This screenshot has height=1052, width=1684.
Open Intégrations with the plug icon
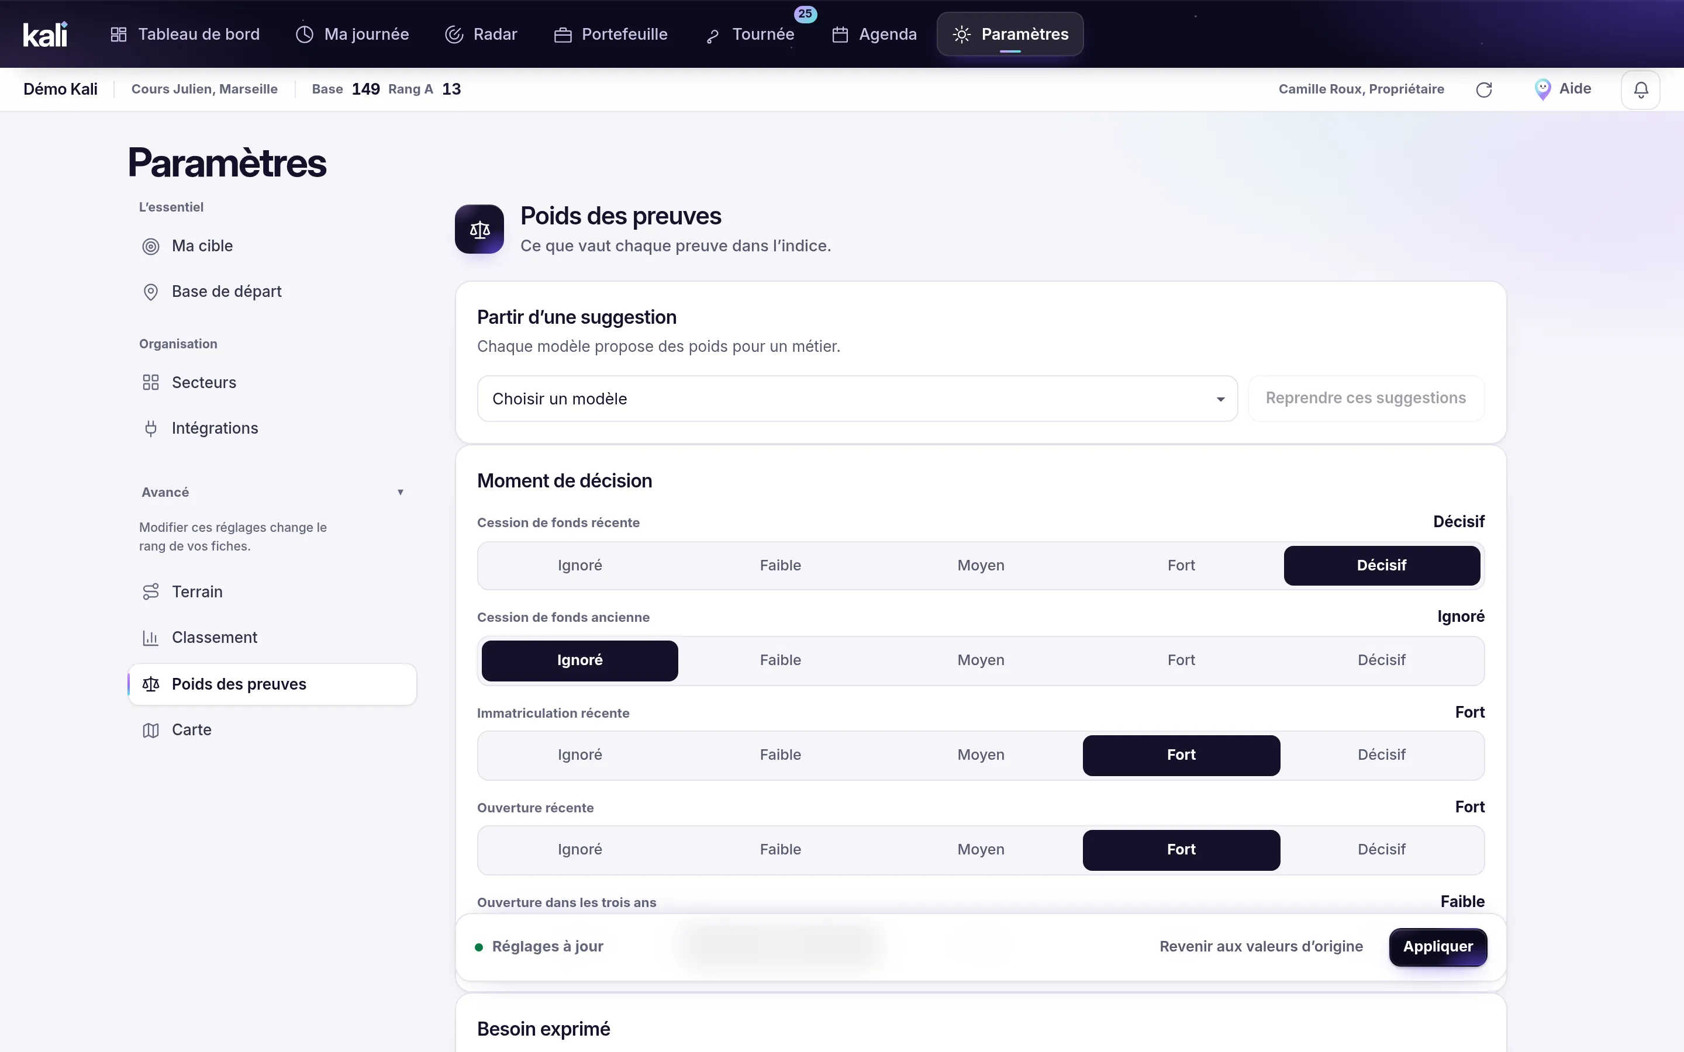pyautogui.click(x=150, y=428)
